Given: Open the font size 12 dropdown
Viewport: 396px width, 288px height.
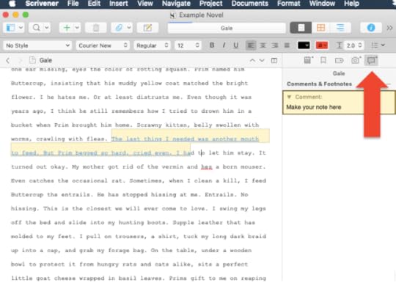Looking at the screenshot, I should point(188,45).
